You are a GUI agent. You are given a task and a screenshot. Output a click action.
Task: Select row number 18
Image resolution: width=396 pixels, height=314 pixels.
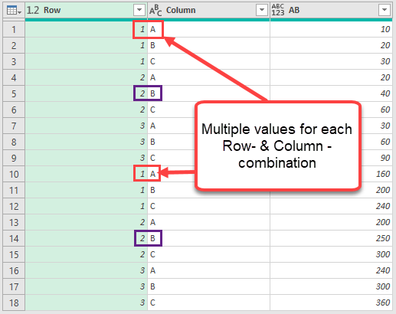click(14, 303)
